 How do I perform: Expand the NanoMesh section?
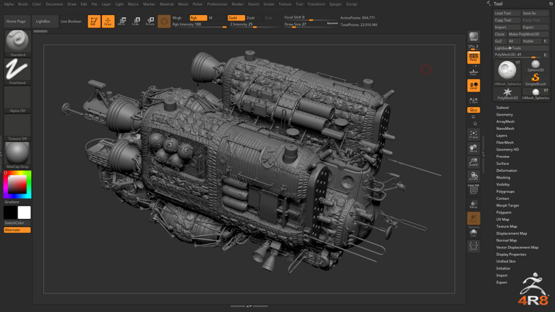click(x=505, y=128)
